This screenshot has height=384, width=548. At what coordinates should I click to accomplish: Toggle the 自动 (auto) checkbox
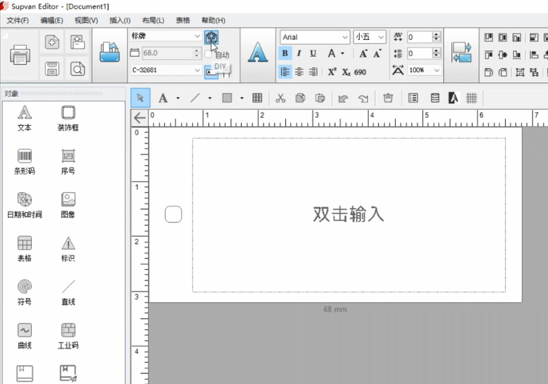208,55
